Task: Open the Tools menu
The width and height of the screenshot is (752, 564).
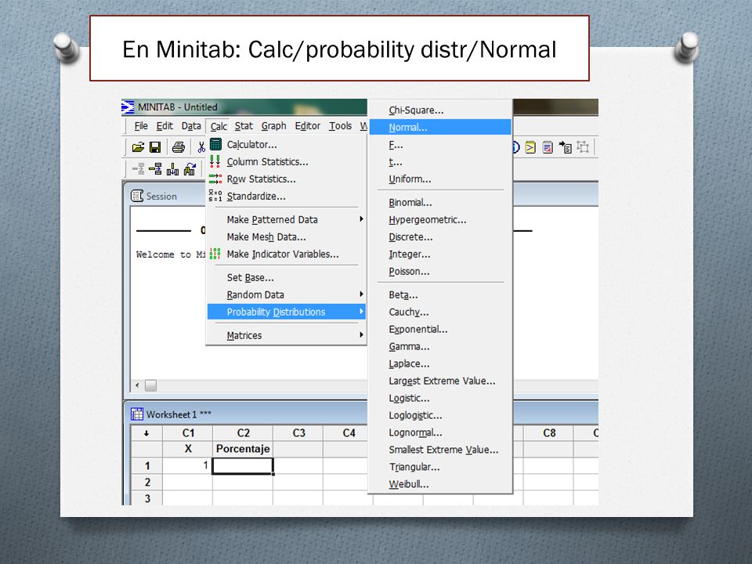Action: pos(341,126)
